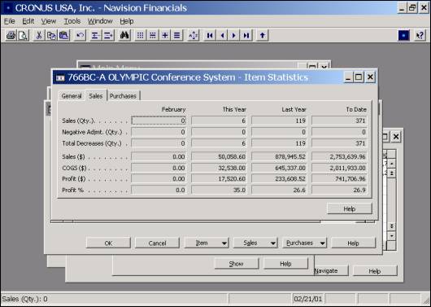Viewport: 431px width, 307px height.
Task: Click the Insert New record icon
Action: point(95,36)
